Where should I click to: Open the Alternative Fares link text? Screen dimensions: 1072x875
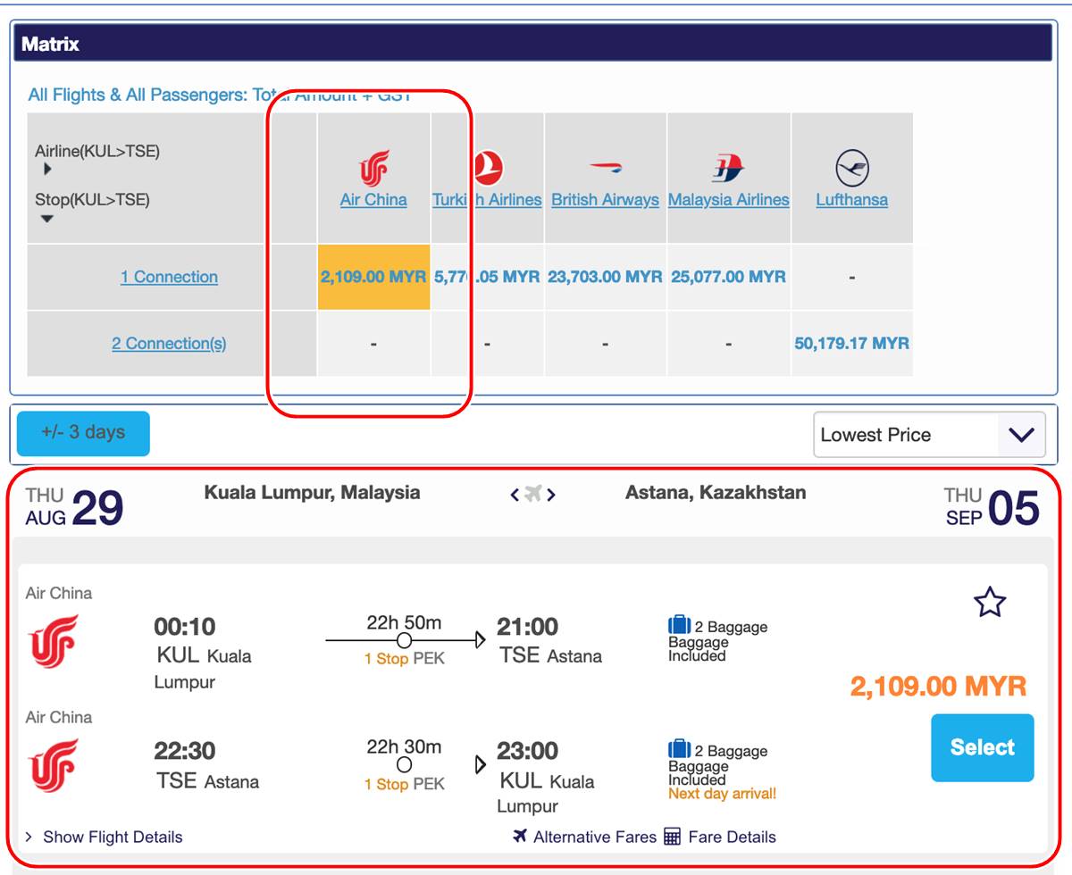tap(595, 837)
